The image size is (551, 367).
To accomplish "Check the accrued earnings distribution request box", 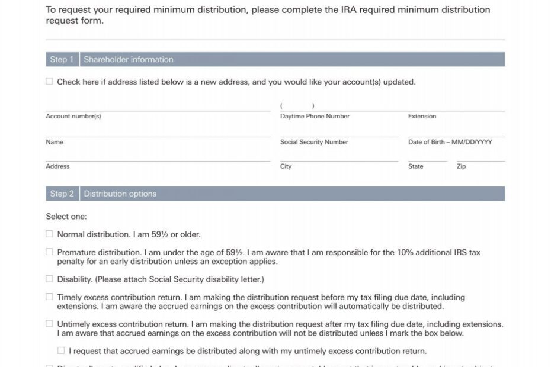I will 60,350.
